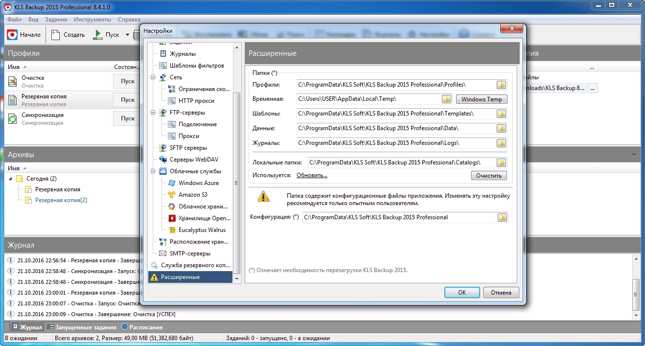Open the Справка menu
This screenshot has width=645, height=346.
coord(129,20)
